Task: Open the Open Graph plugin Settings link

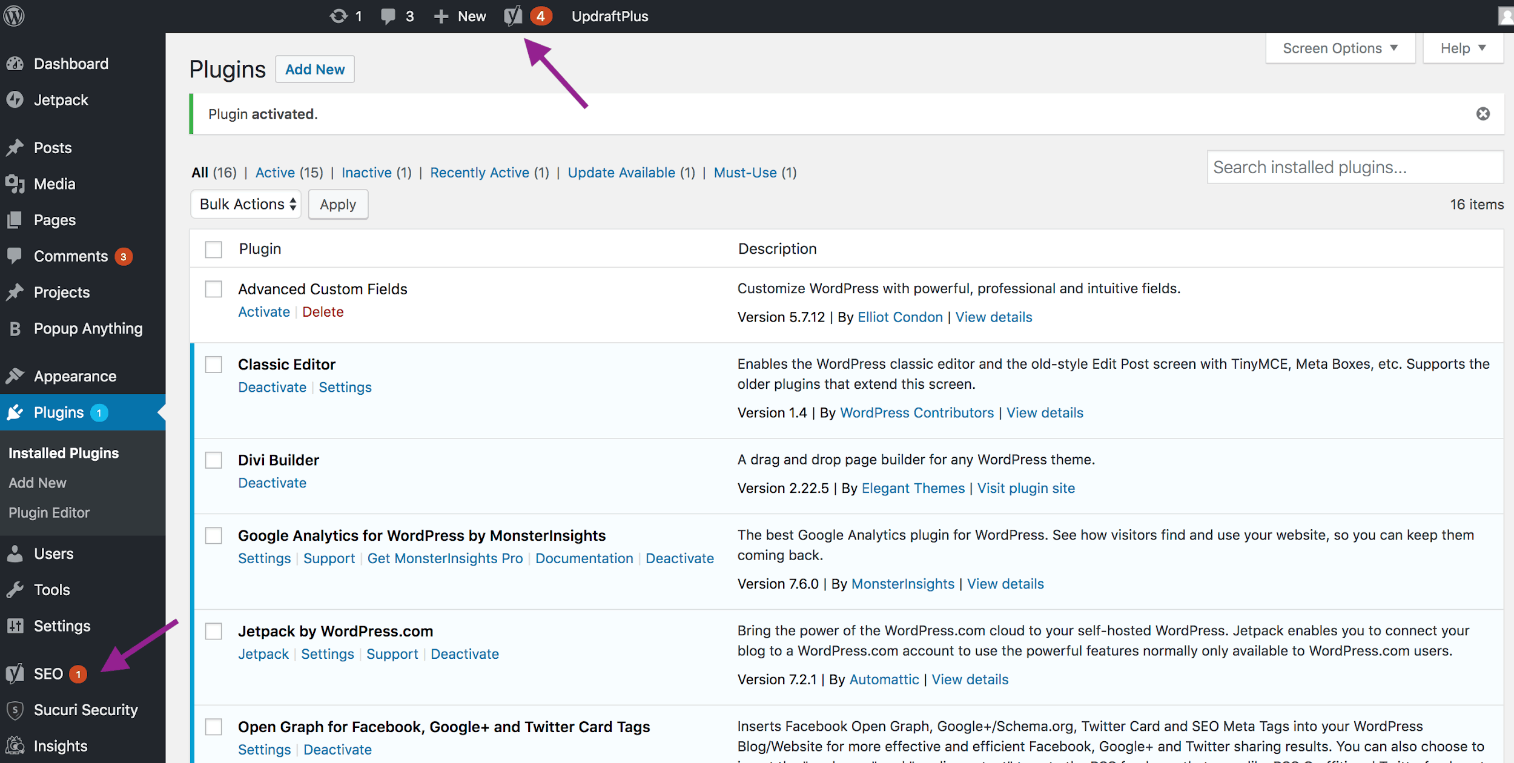Action: 264,750
